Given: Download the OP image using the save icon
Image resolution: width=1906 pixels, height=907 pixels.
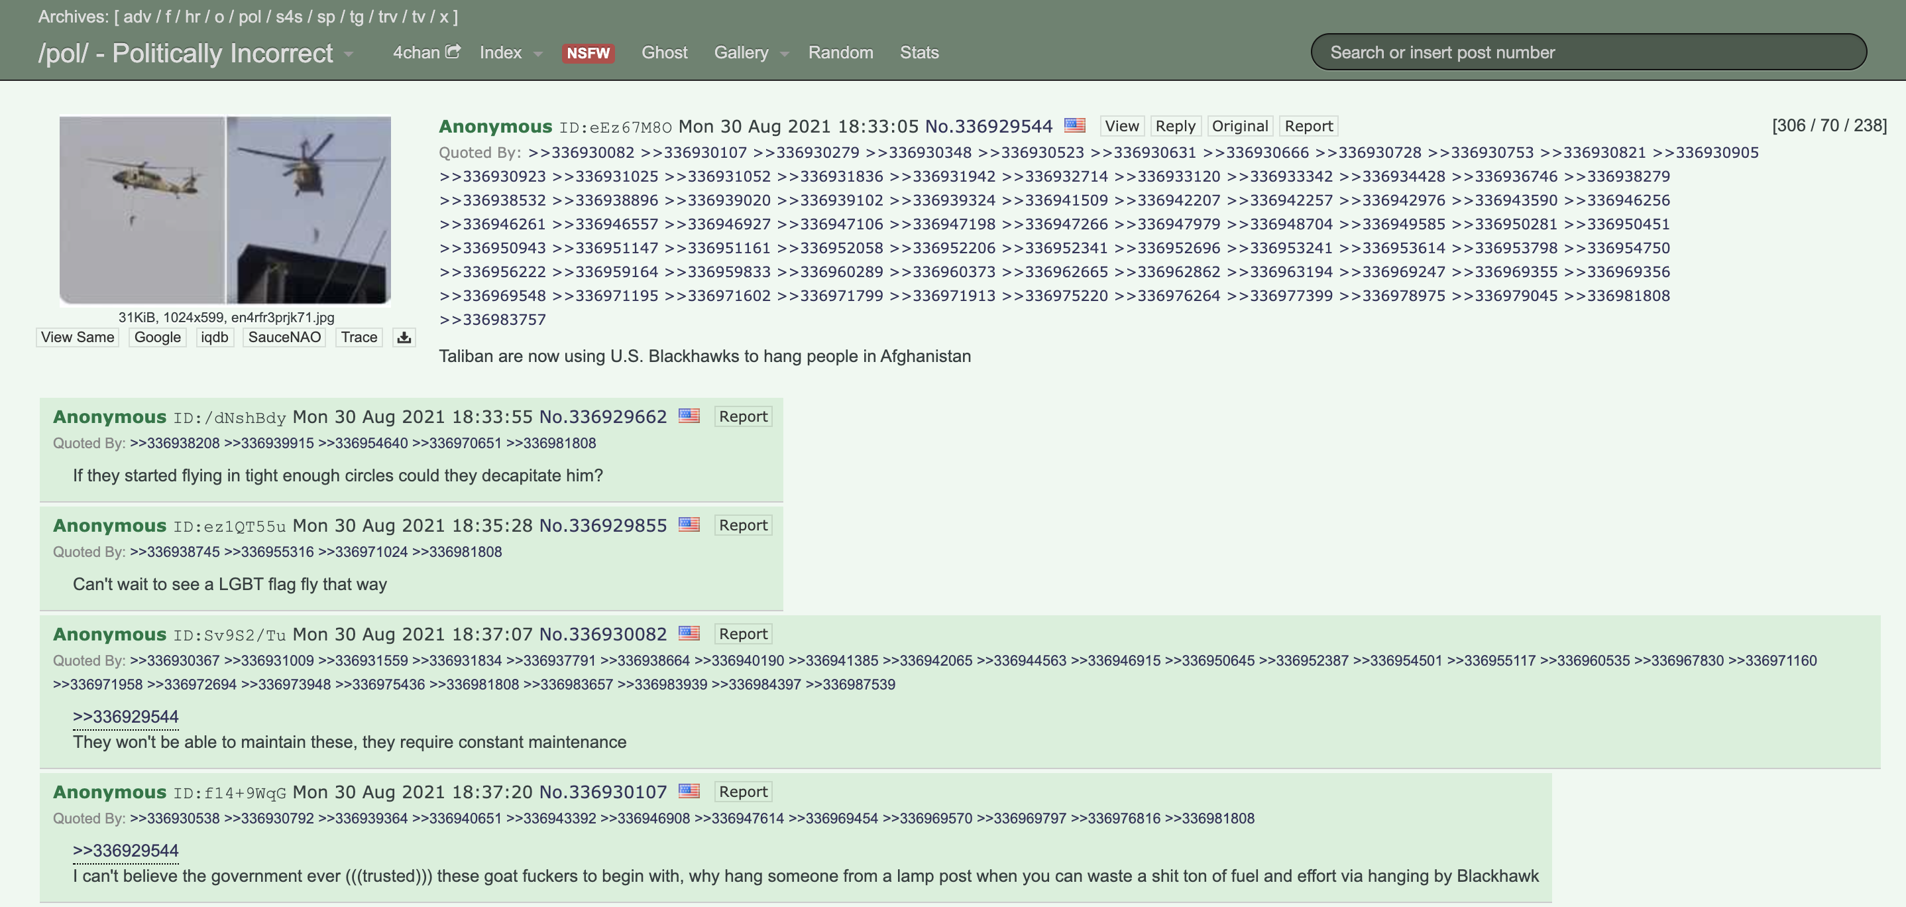Looking at the screenshot, I should pos(404,337).
